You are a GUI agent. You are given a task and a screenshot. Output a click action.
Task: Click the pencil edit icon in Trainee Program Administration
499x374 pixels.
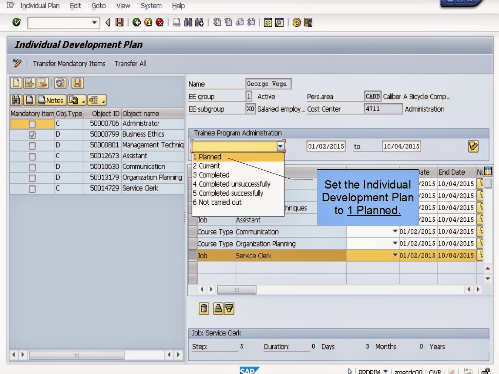[474, 146]
